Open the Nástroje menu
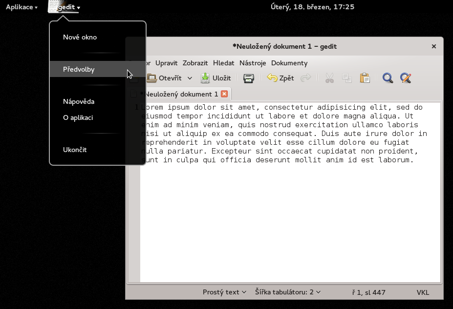 point(253,63)
